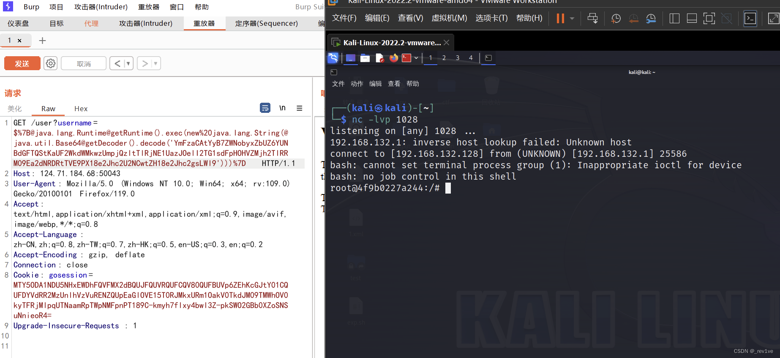
Task: Open terminal 文件 menu in Kali
Action: [x=338, y=84]
